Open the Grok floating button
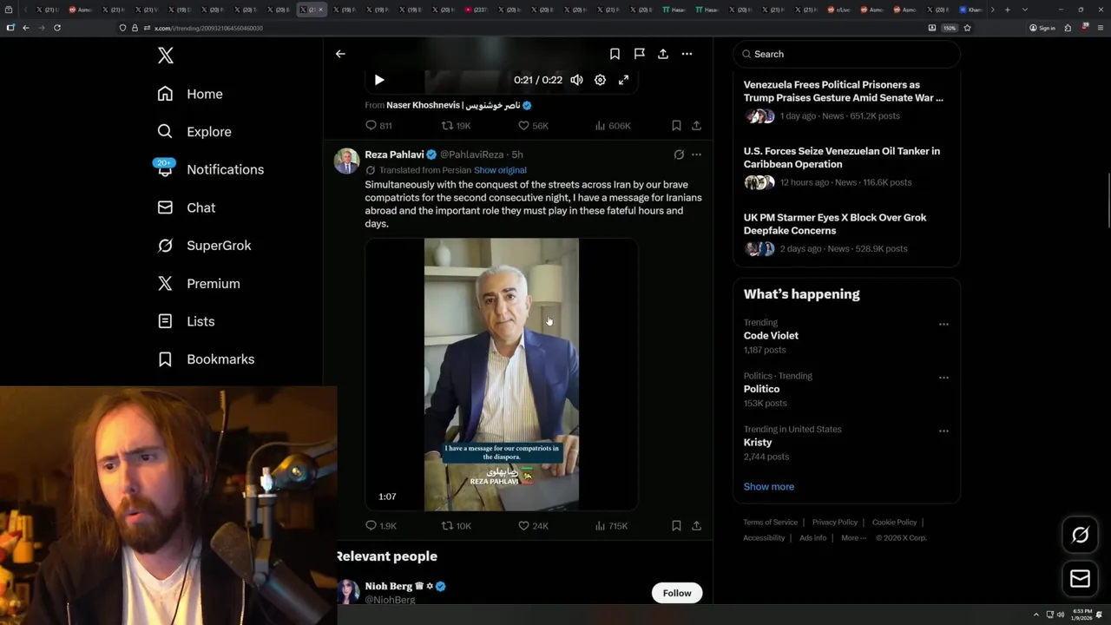The height and width of the screenshot is (625, 1111). [1080, 536]
